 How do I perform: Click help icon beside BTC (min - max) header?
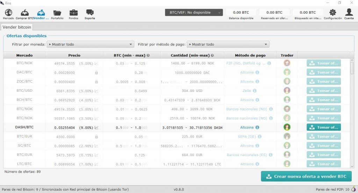pos(148,55)
